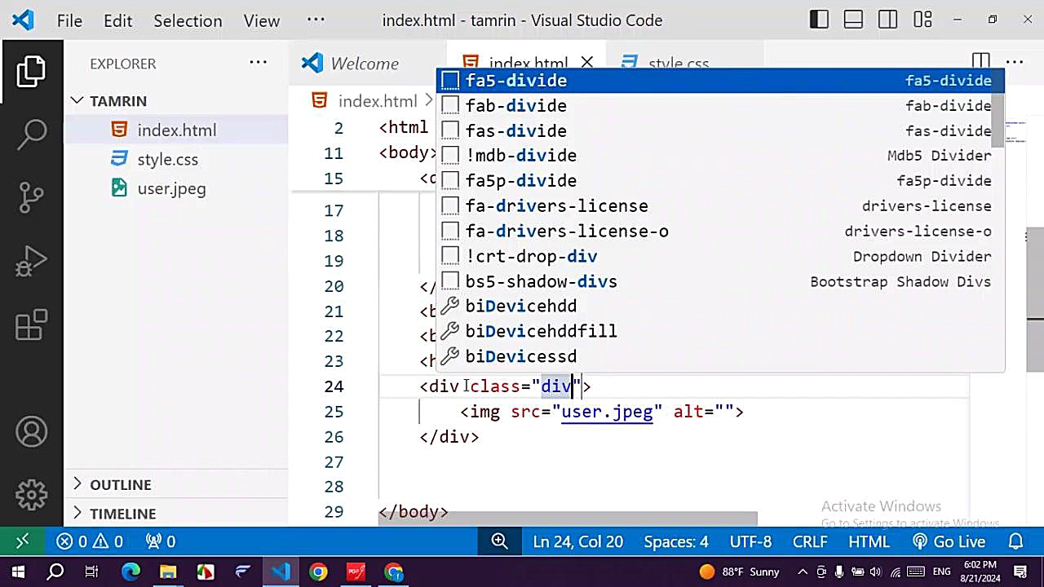Click Ln 24, Col 20 cursor position
Viewport: 1044px width, 587px height.
click(x=577, y=541)
